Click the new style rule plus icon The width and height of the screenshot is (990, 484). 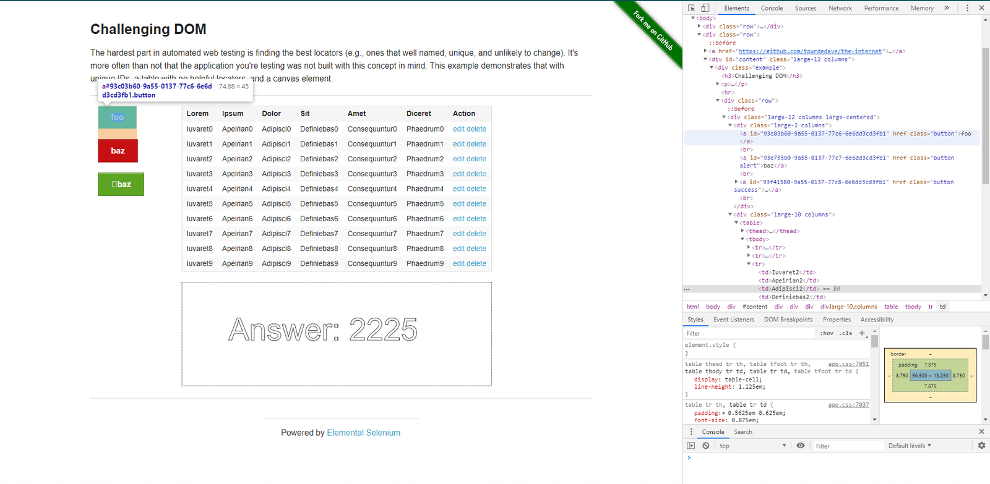pyautogui.click(x=862, y=333)
